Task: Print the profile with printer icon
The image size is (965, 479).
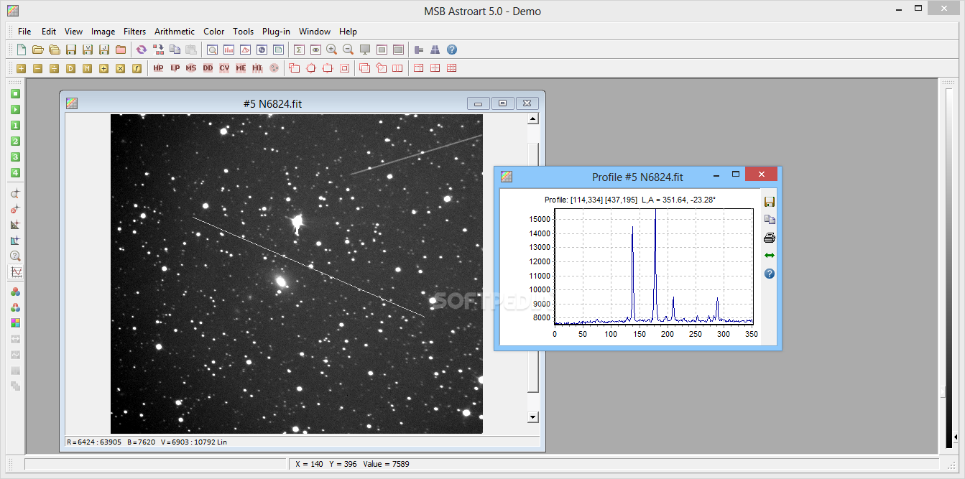Action: click(770, 238)
